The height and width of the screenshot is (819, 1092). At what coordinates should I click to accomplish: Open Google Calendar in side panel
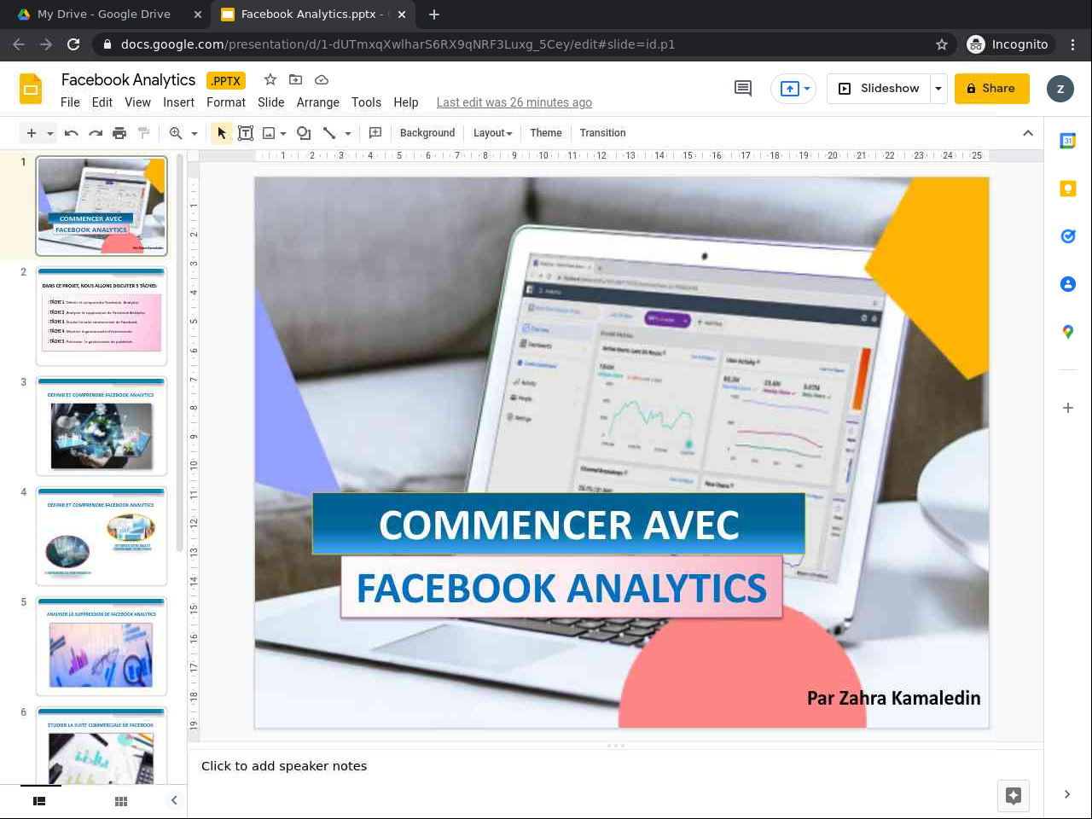click(1068, 141)
